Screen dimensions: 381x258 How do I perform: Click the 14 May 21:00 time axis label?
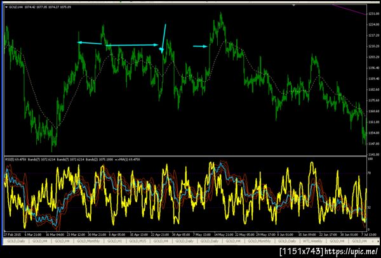click(x=223, y=235)
